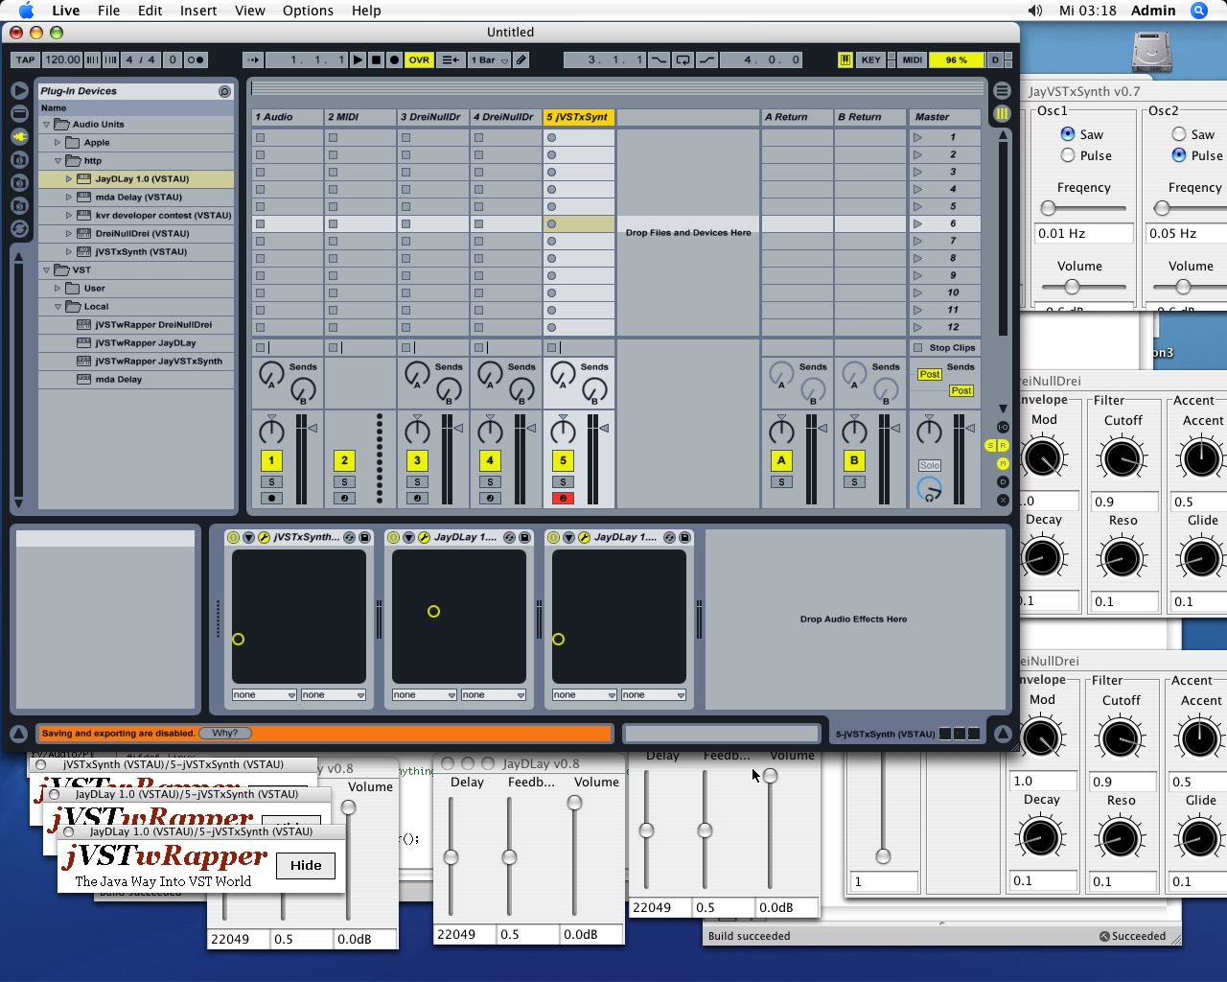
Task: Open the 1 Bar quantization dropdown
Action: pyautogui.click(x=489, y=59)
